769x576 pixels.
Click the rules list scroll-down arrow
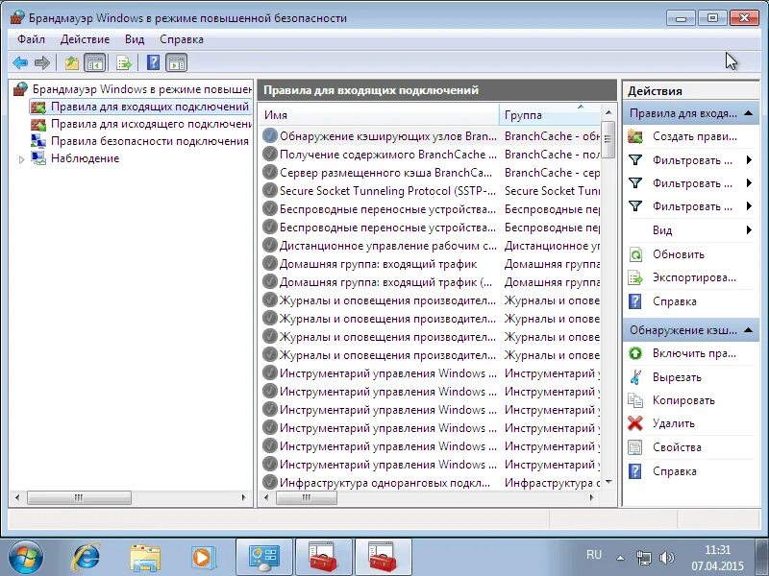tap(608, 482)
